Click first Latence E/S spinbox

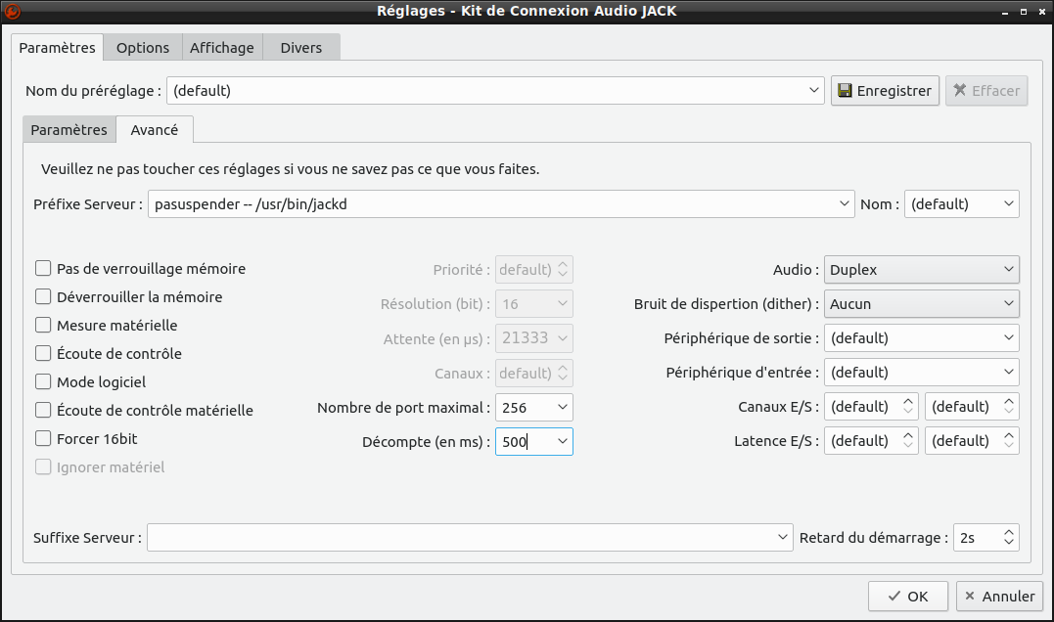871,441
